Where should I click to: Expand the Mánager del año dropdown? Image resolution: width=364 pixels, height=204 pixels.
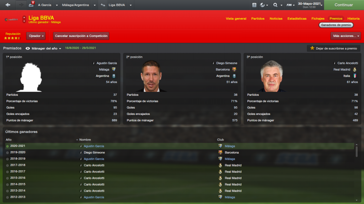[43, 49]
